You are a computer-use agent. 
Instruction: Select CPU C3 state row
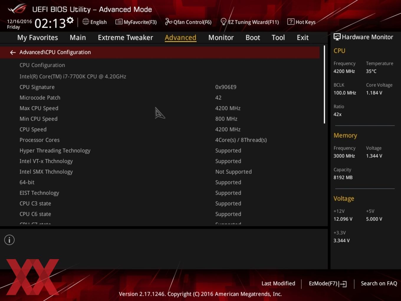[160, 204]
